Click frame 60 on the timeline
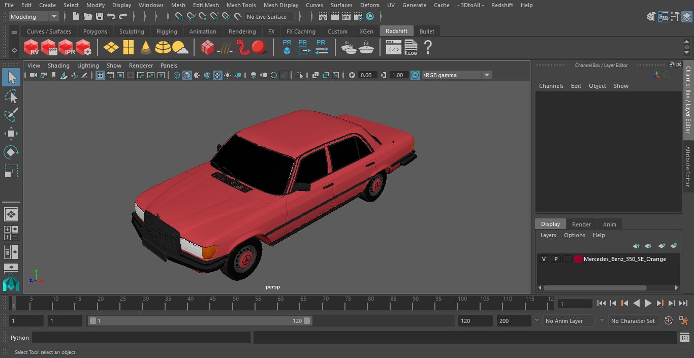Screen dimensions: 694x358 click(x=280, y=303)
